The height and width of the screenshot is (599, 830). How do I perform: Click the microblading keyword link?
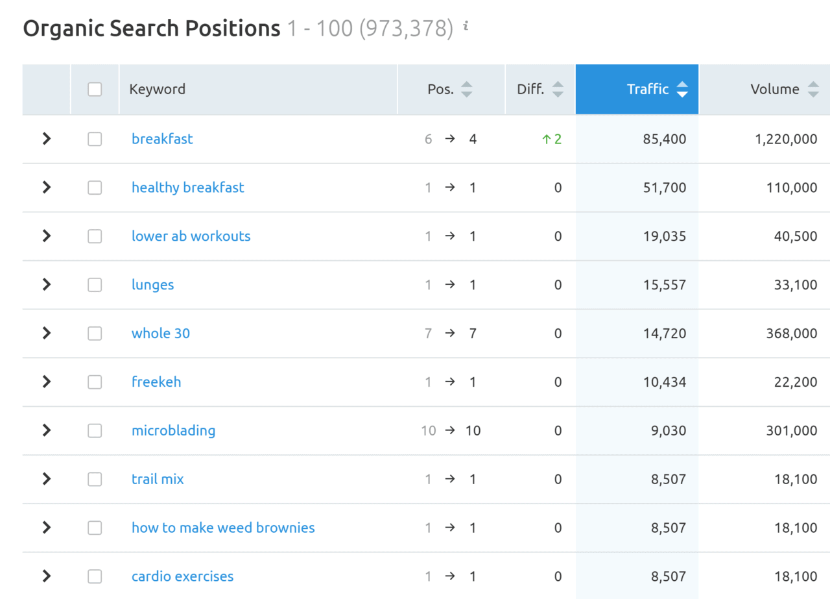tap(173, 430)
